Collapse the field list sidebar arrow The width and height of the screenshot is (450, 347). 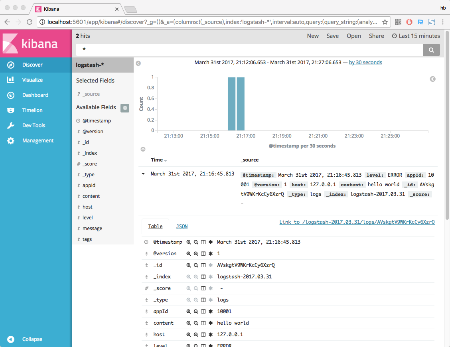tap(138, 63)
